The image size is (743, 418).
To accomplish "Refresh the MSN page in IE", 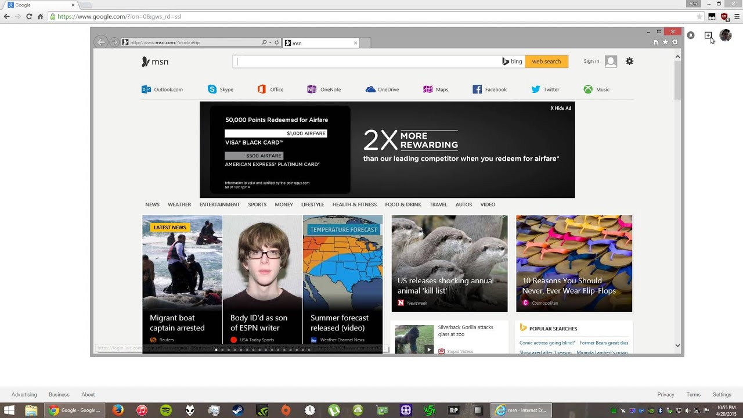I will [x=277, y=42].
